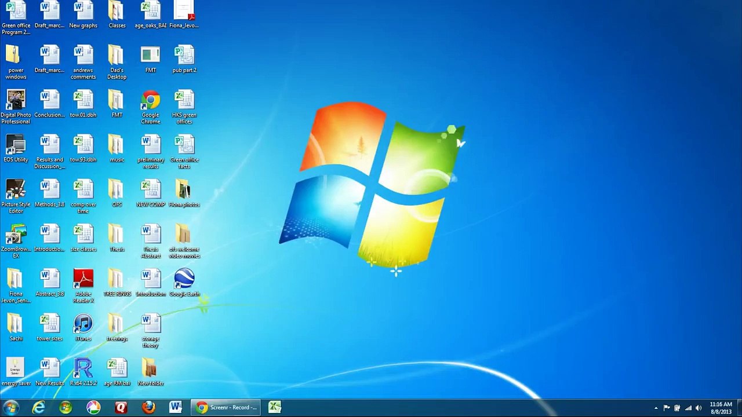Open the volume control in tray
The height and width of the screenshot is (417, 742).
698,408
